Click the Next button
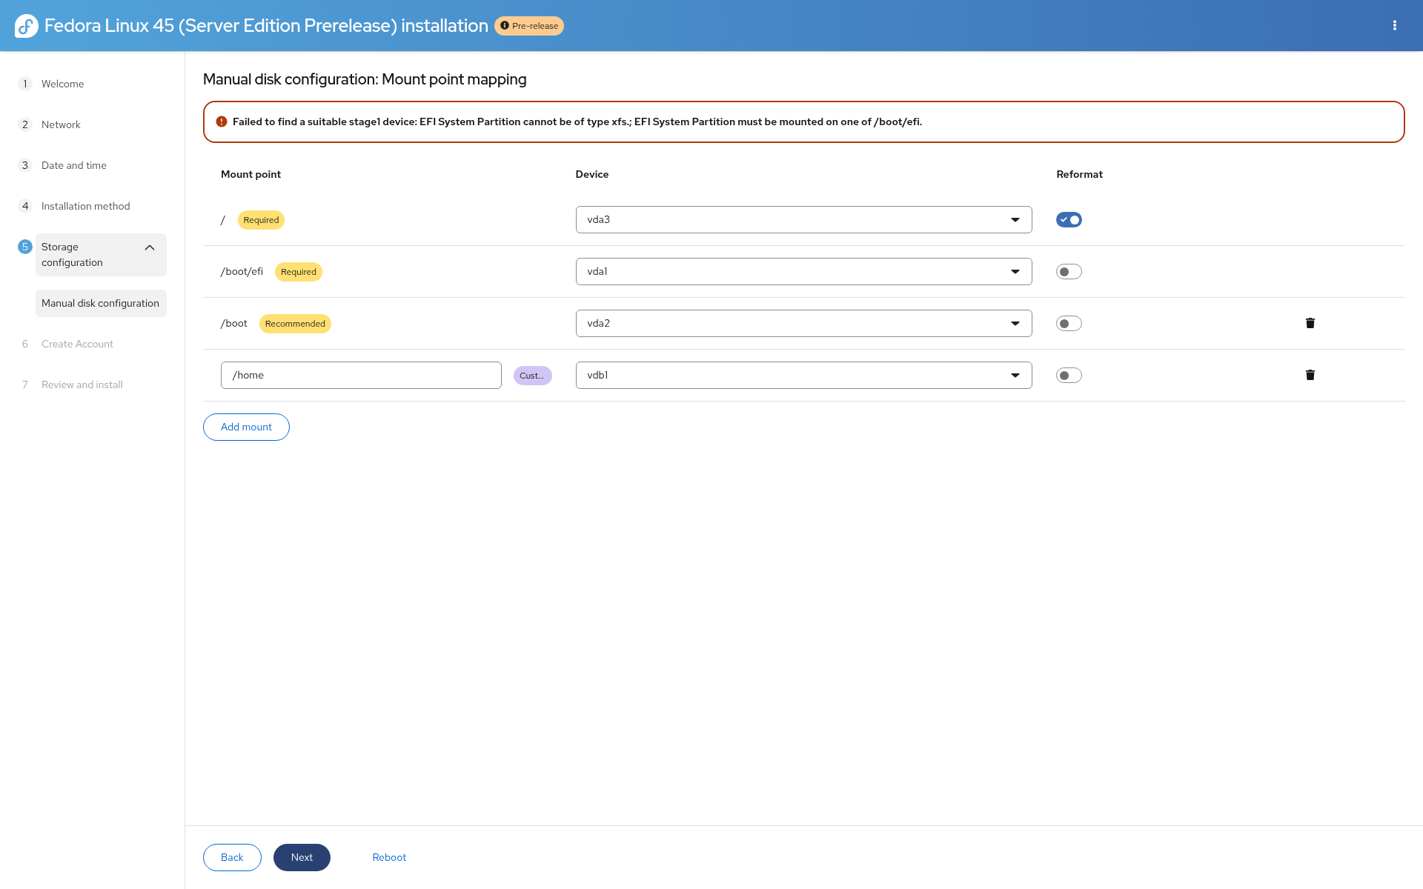Image resolution: width=1423 pixels, height=889 pixels. pos(302,857)
